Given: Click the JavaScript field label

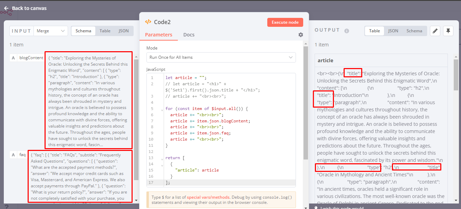Looking at the screenshot, I should (x=156, y=69).
